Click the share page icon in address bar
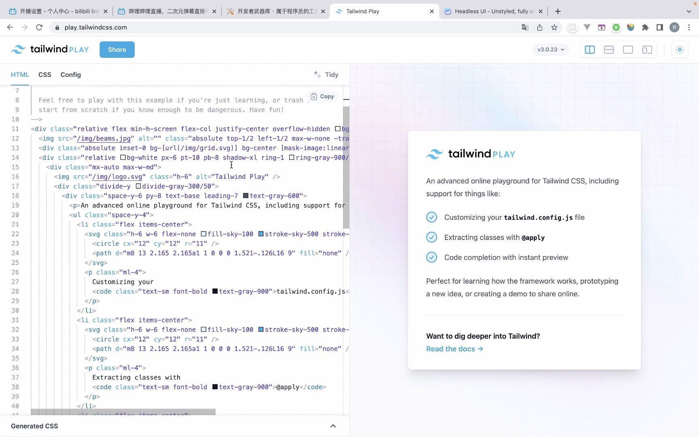 point(540,27)
